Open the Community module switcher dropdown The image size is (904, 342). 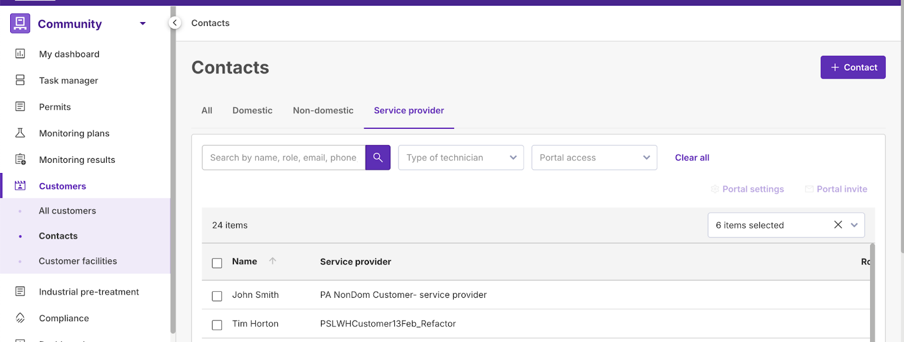point(142,24)
